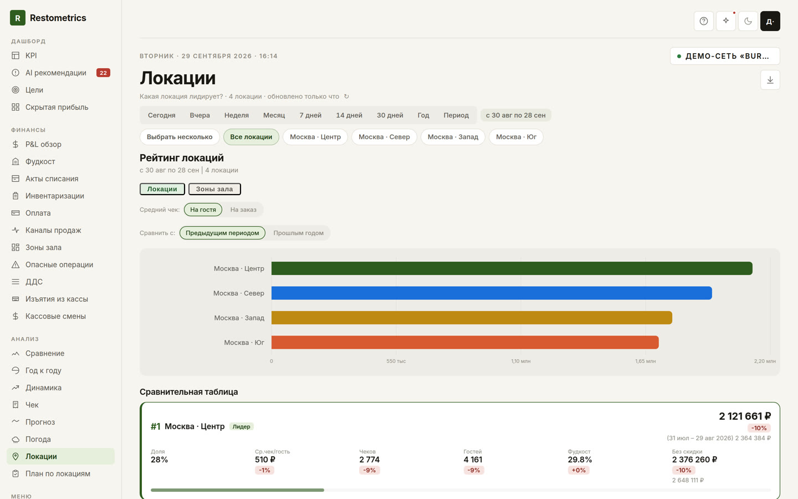Click the План по локациям clipboard icon
Viewport: 798px width, 499px height.
point(16,473)
